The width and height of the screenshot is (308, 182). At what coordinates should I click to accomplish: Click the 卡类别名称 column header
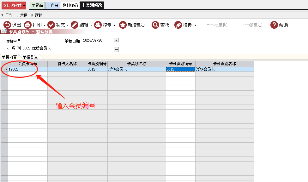click(x=137, y=64)
